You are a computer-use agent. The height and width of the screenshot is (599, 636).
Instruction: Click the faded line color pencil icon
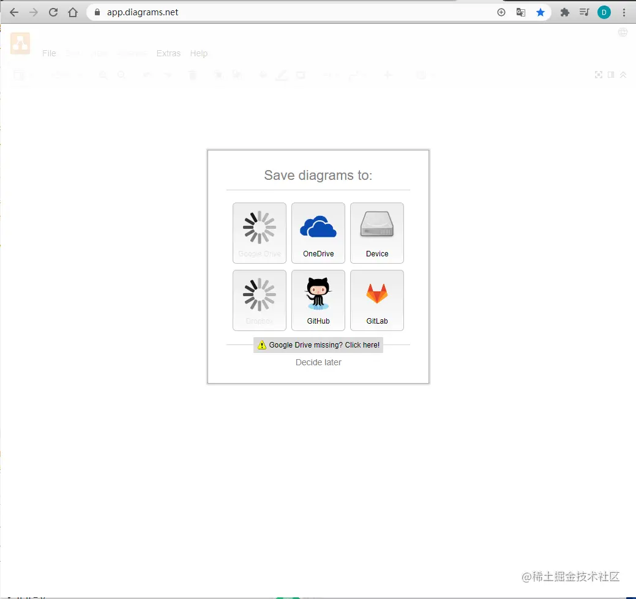pyautogui.click(x=282, y=75)
